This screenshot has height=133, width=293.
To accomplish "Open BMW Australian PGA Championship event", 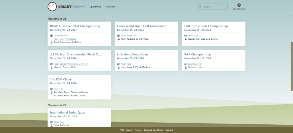I will pyautogui.click(x=75, y=26).
